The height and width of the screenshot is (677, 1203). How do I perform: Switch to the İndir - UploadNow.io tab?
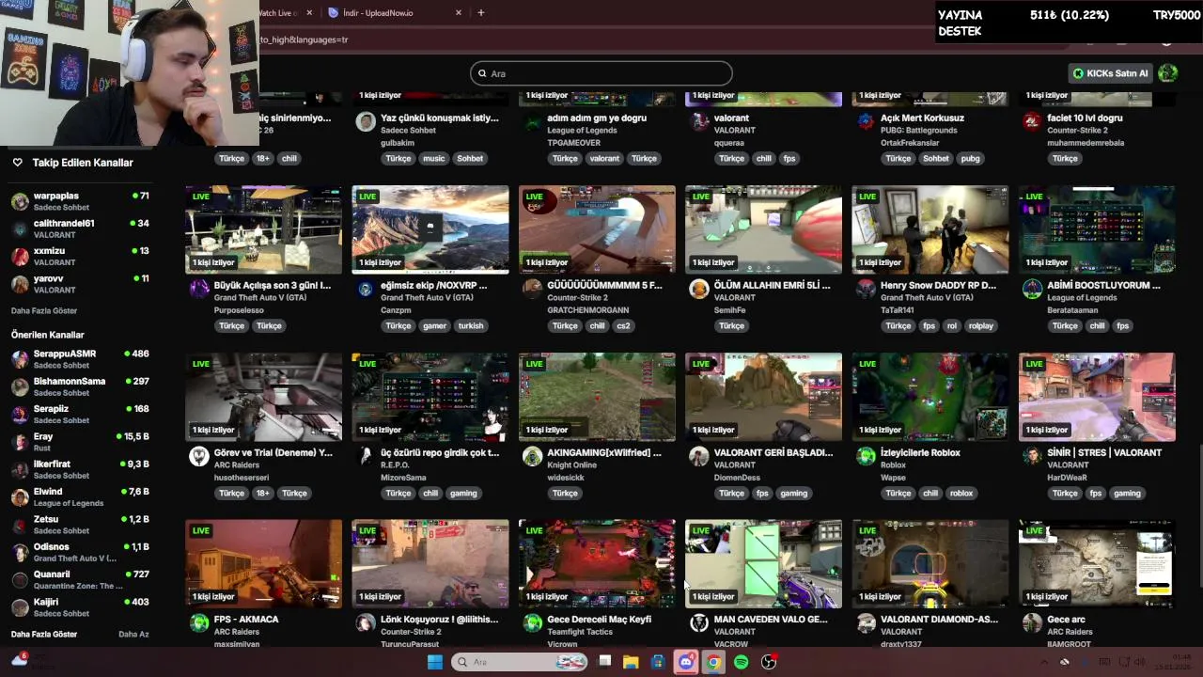(379, 13)
